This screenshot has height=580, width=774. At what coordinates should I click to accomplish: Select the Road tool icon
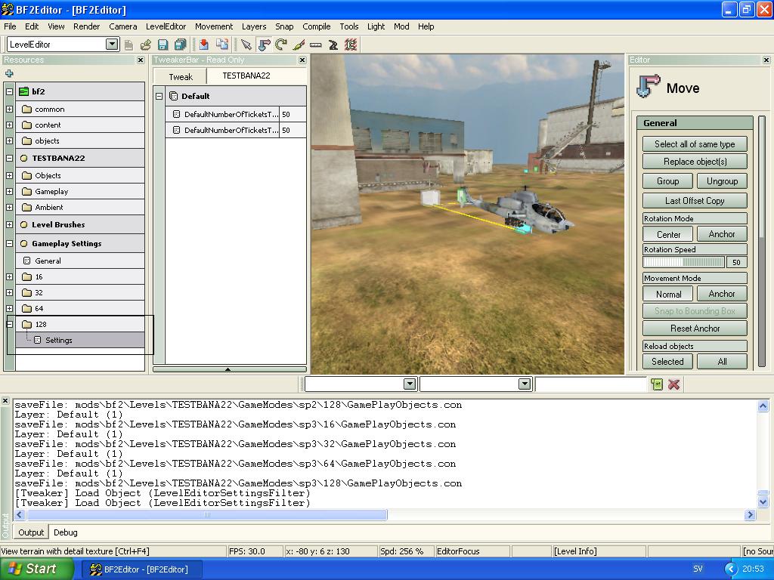(x=333, y=45)
